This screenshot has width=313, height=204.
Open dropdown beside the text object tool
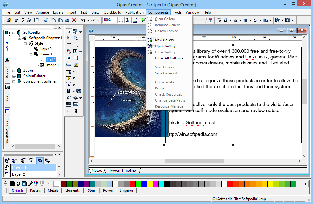point(80,52)
